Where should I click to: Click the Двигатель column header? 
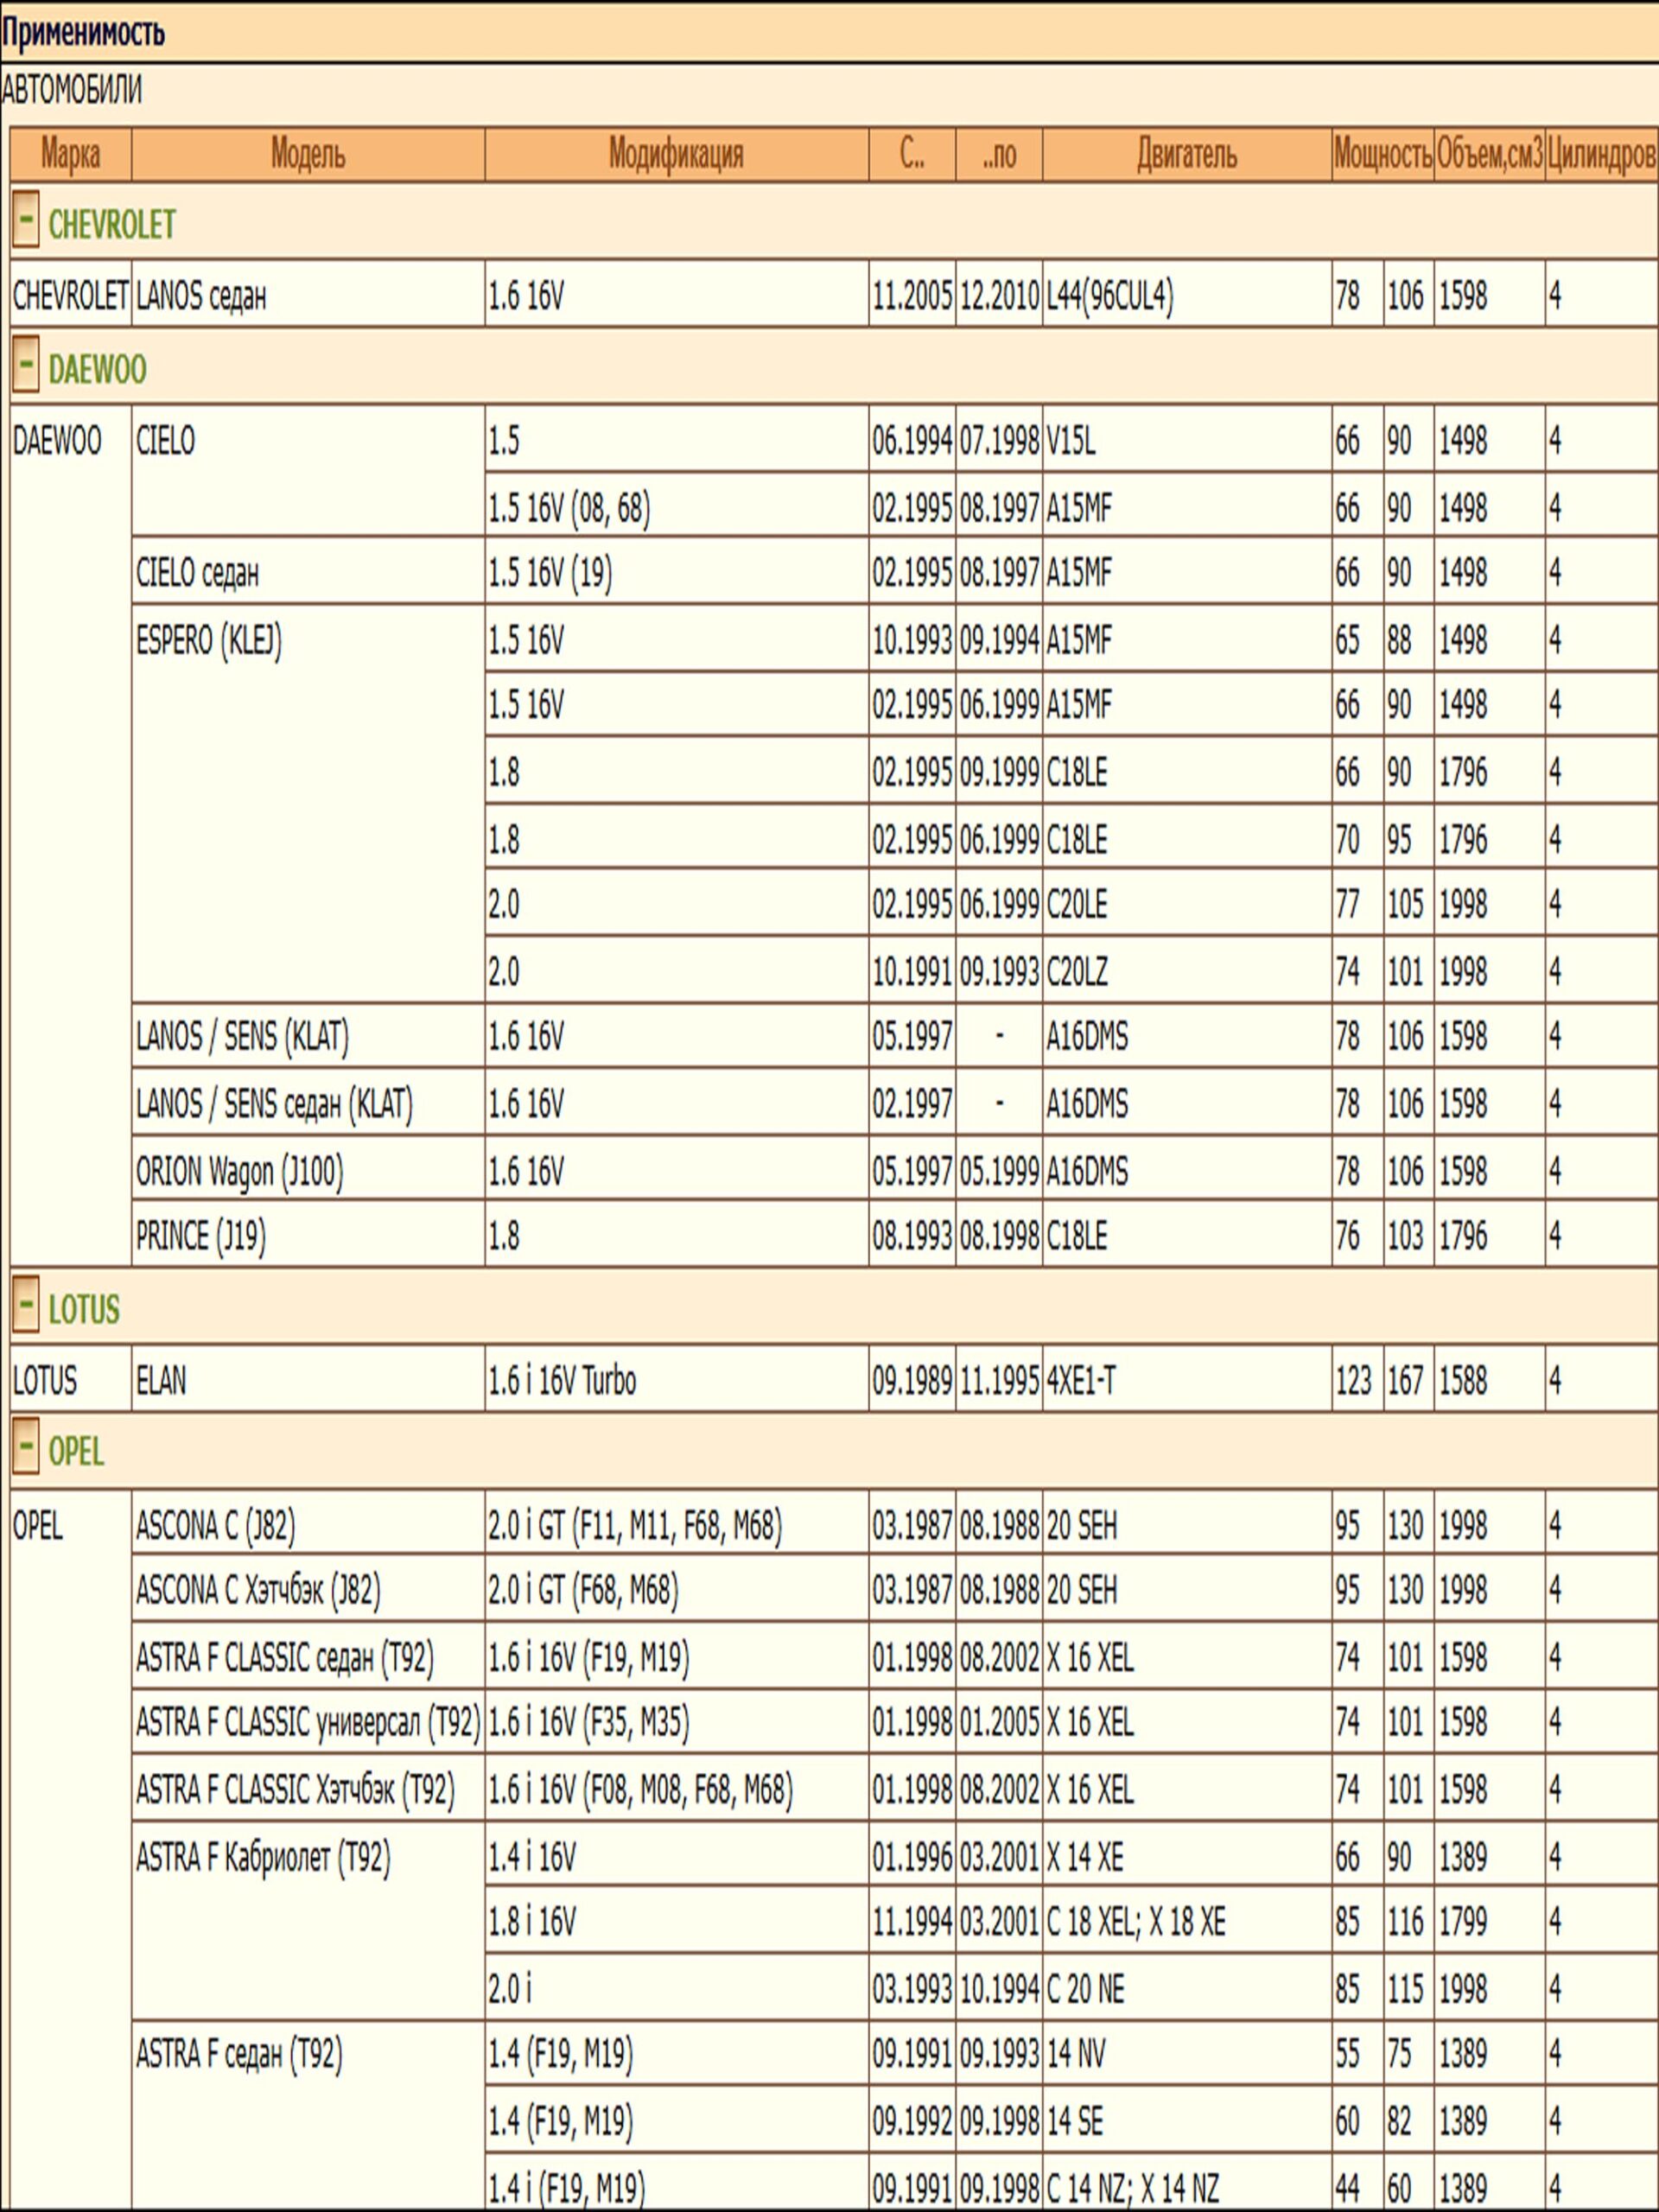tap(1186, 155)
